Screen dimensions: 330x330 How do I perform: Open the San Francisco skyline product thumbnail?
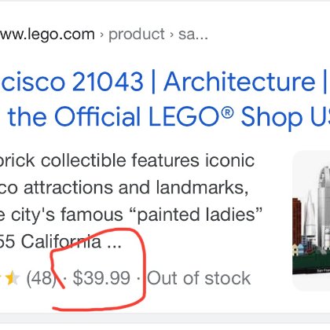(x=311, y=221)
